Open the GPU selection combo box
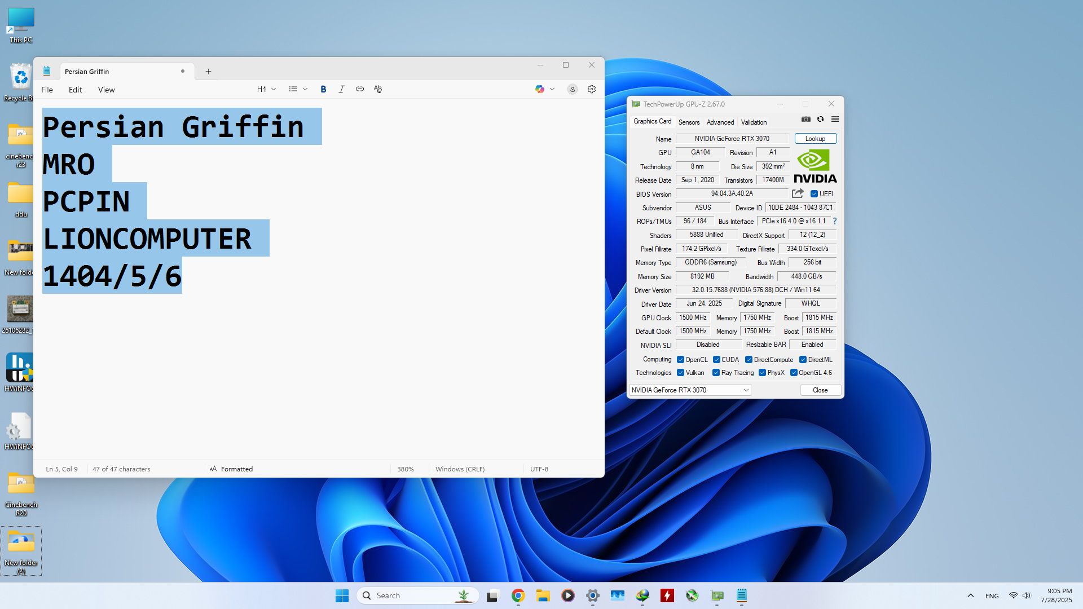 tap(690, 390)
